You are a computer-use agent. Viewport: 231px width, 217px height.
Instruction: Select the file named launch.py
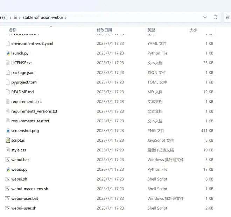pos(20,53)
